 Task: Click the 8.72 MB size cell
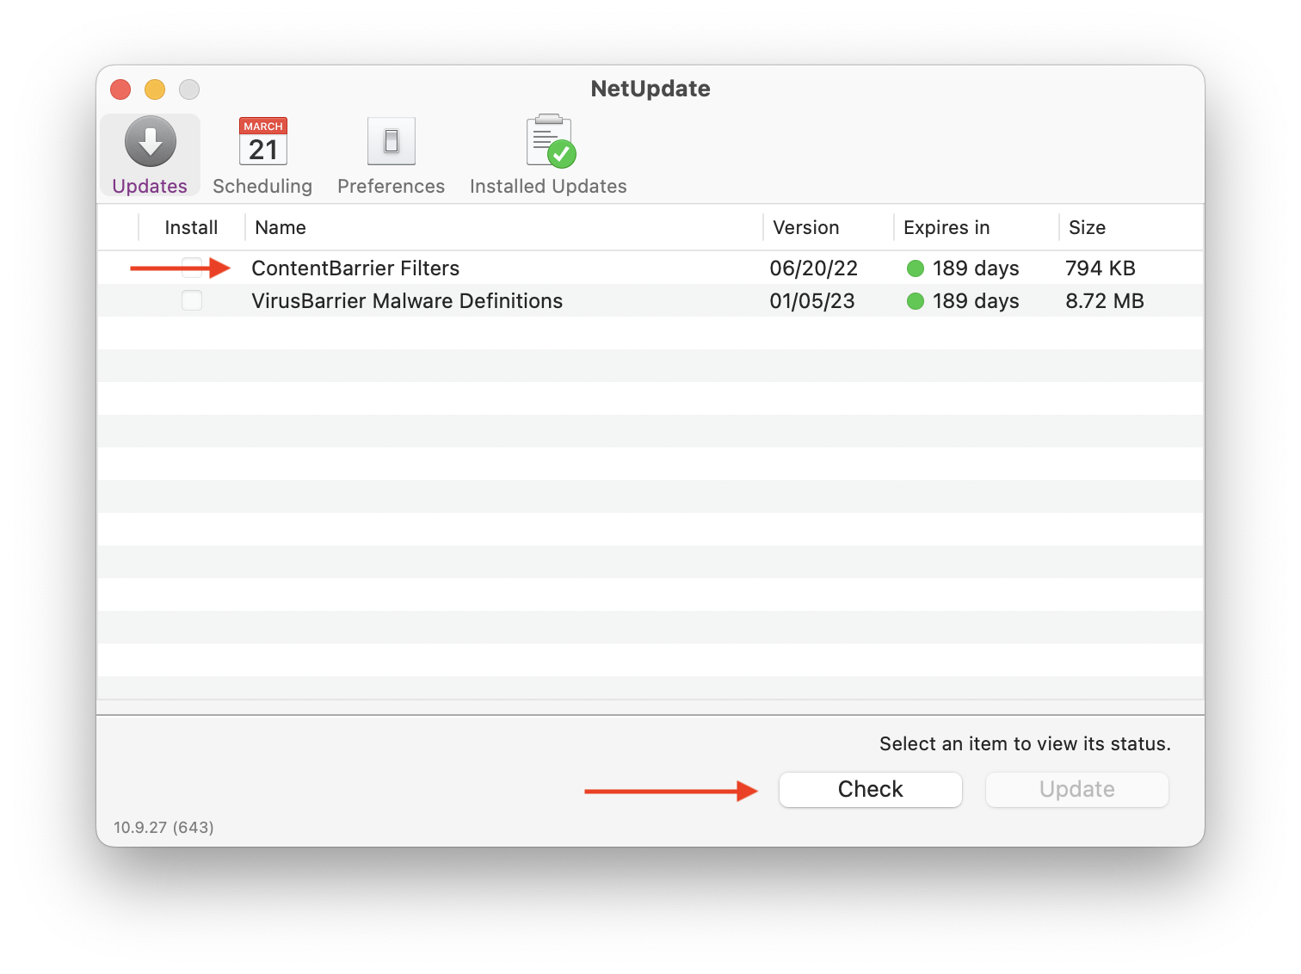pyautogui.click(x=1105, y=301)
